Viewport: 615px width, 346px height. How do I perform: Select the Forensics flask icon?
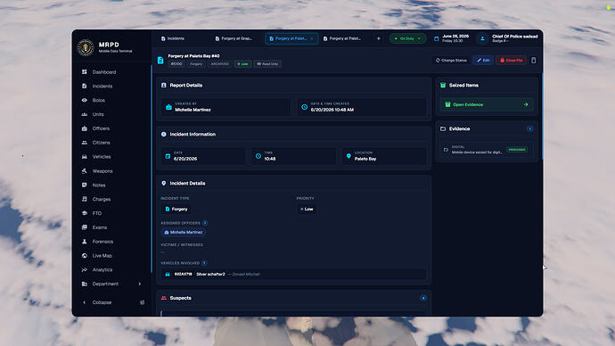click(x=85, y=242)
